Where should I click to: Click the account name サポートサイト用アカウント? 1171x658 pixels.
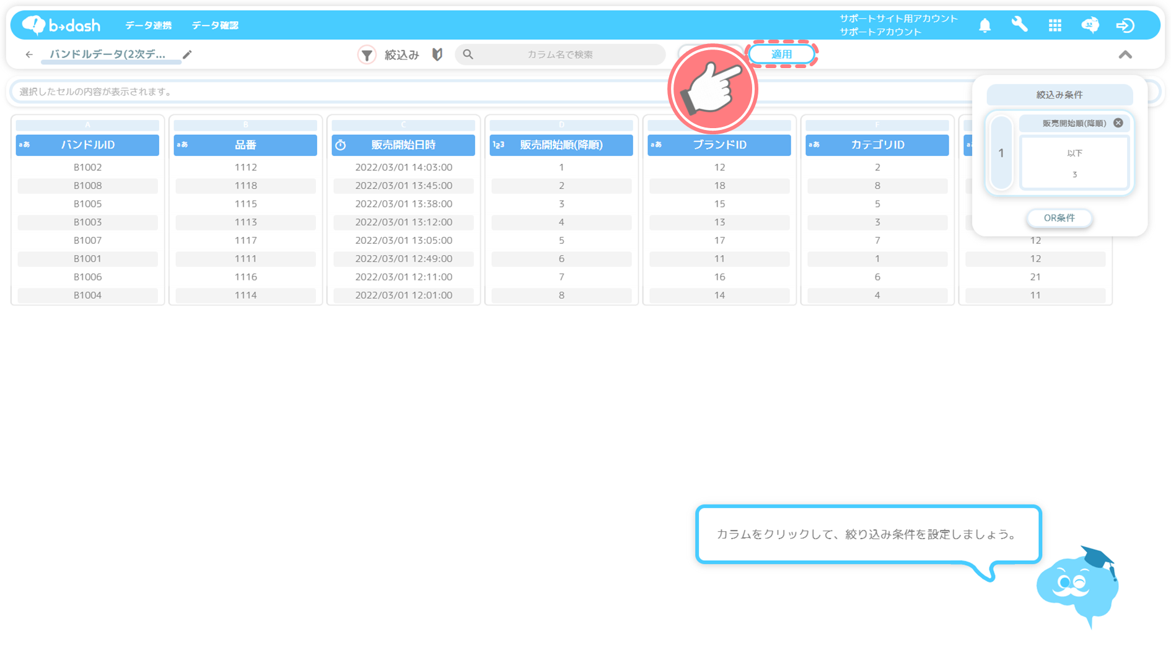click(x=898, y=19)
